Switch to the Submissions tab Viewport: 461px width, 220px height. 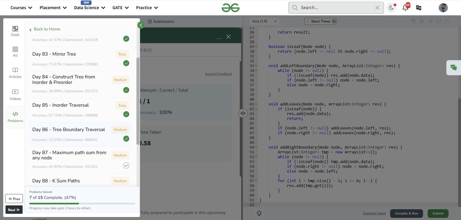pos(161,21)
